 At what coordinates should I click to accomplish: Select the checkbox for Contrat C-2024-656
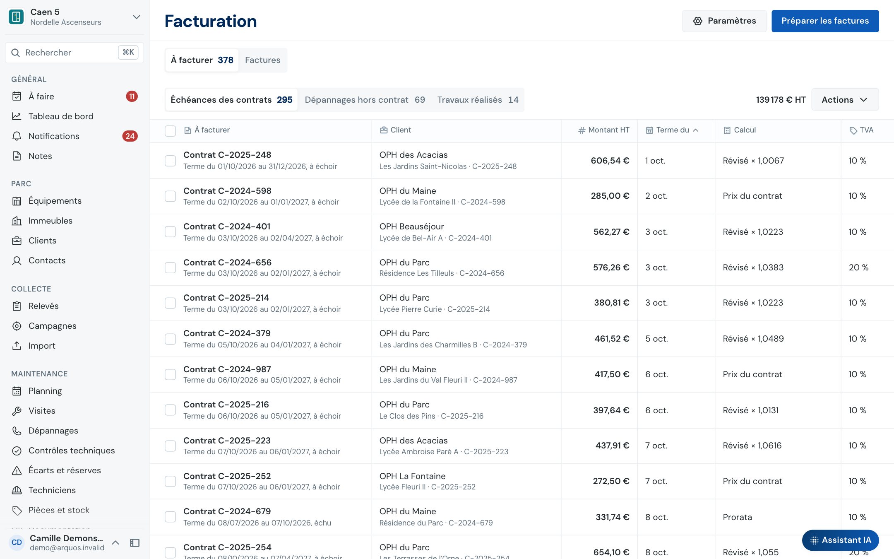point(170,267)
